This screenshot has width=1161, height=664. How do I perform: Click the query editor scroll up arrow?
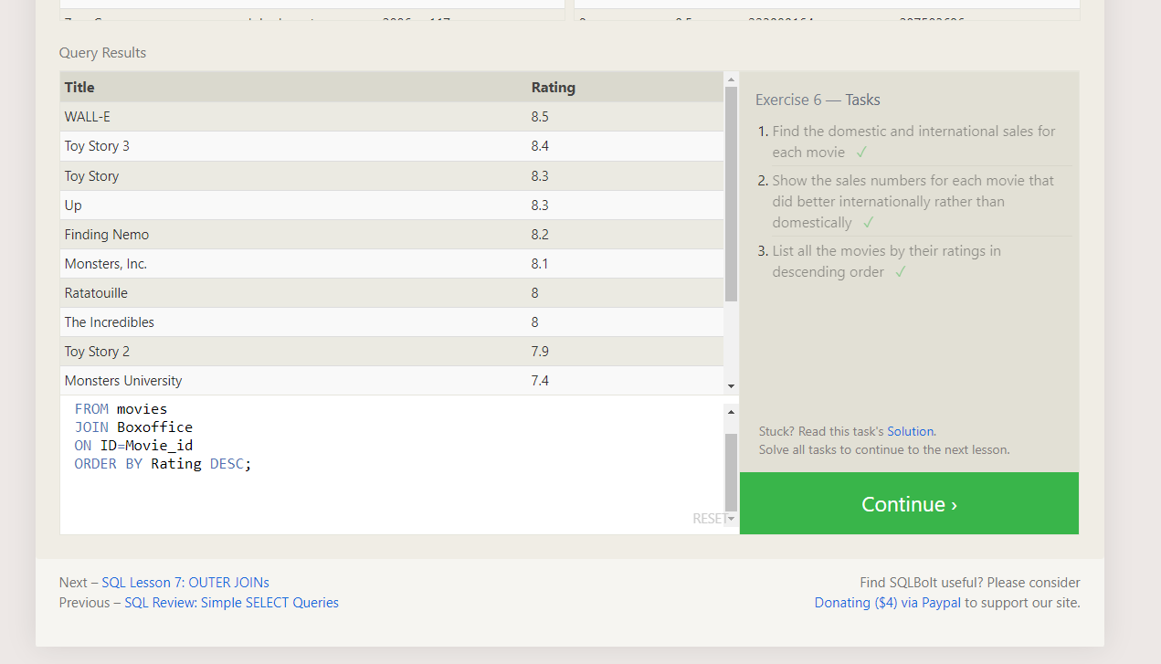(731, 412)
